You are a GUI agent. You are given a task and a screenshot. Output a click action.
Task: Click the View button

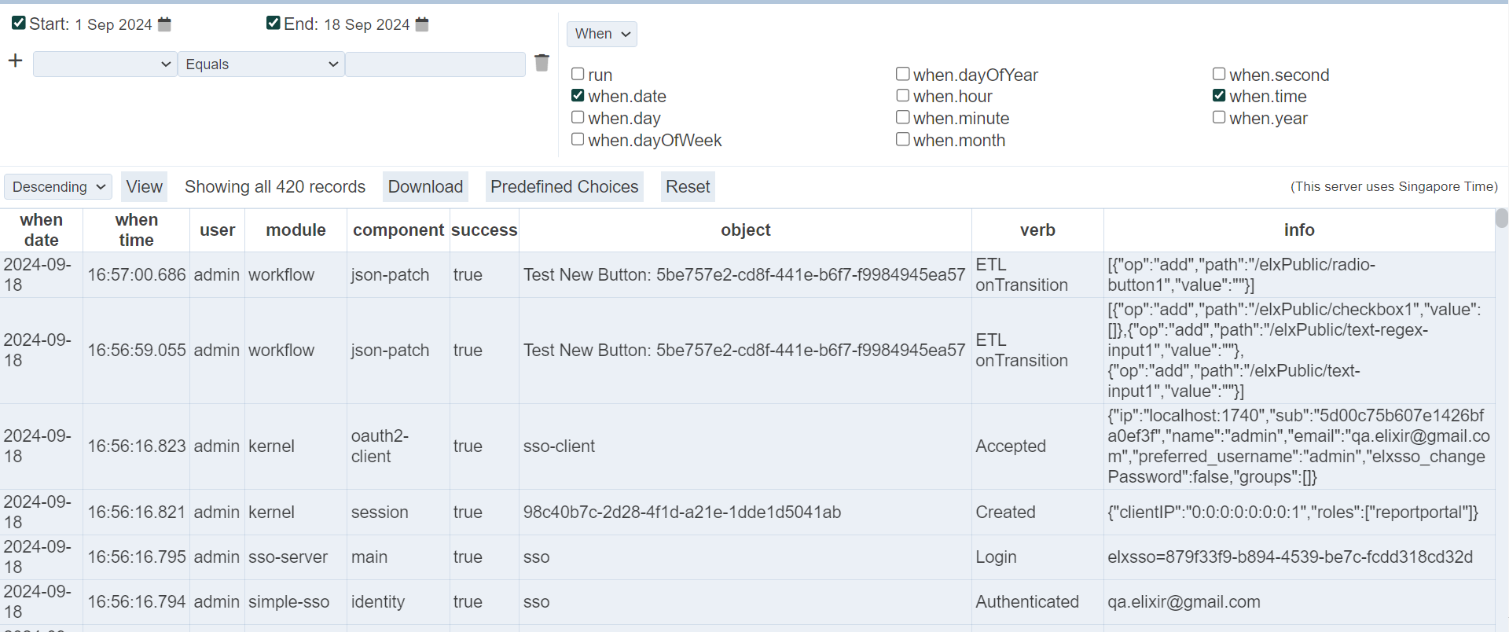tap(144, 187)
